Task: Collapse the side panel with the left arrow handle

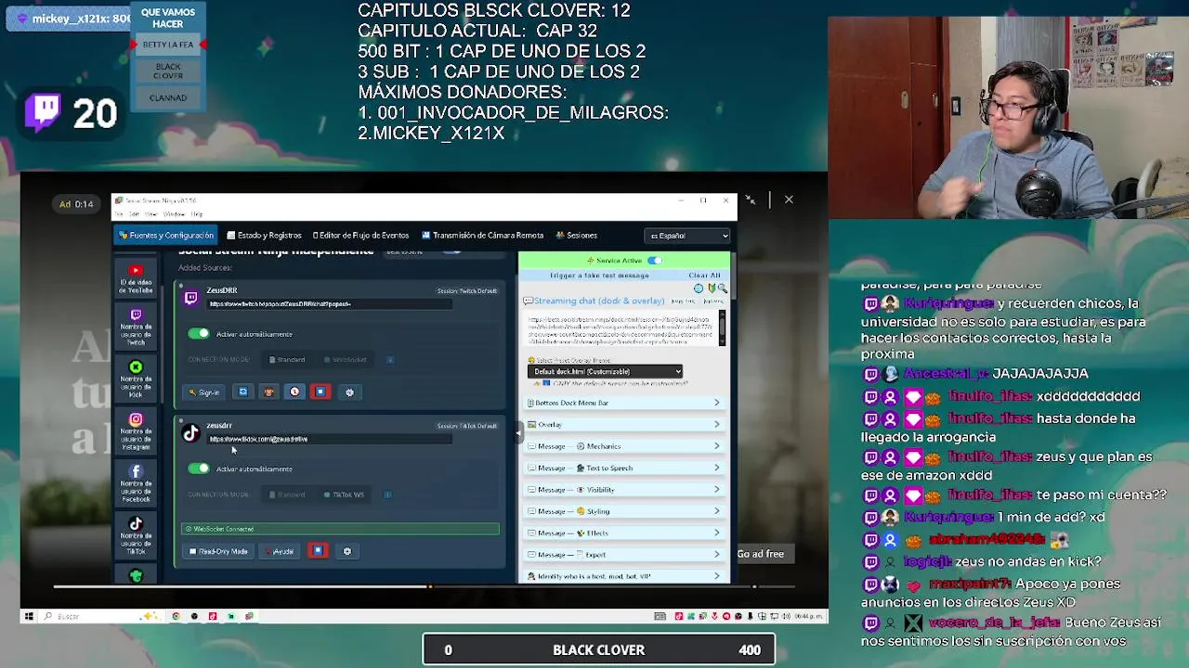Action: (x=517, y=433)
